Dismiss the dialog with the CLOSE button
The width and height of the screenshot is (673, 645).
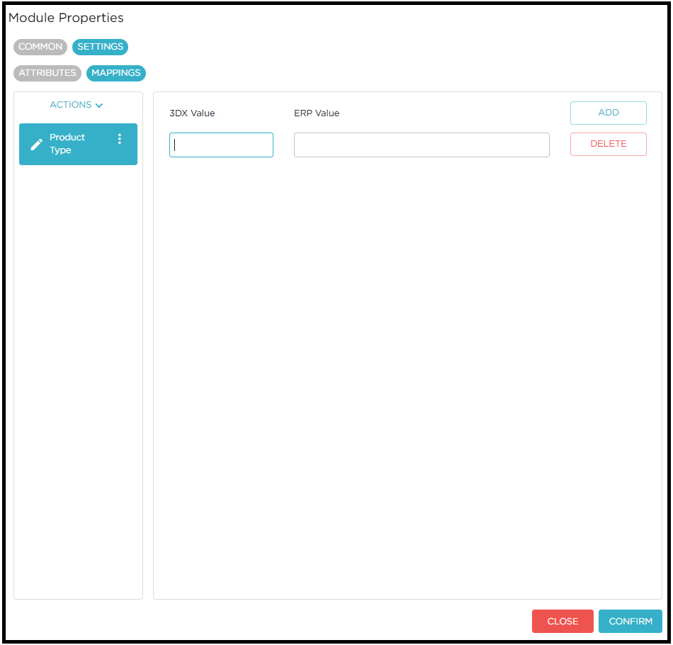(562, 621)
